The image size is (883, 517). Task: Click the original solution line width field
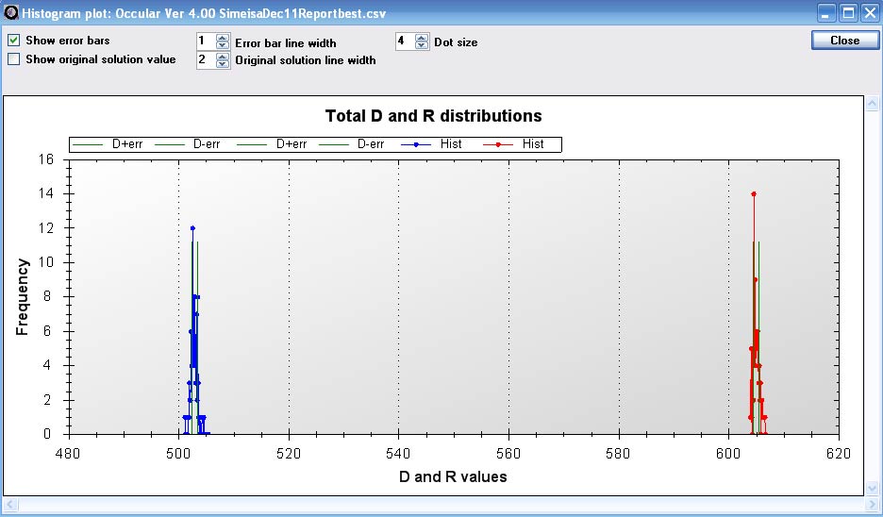pyautogui.click(x=207, y=60)
